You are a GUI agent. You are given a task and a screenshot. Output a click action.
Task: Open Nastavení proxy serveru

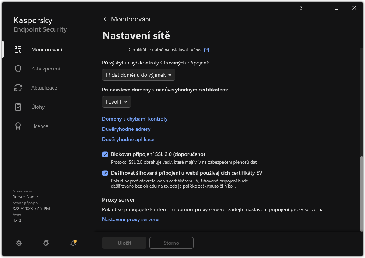click(x=130, y=219)
